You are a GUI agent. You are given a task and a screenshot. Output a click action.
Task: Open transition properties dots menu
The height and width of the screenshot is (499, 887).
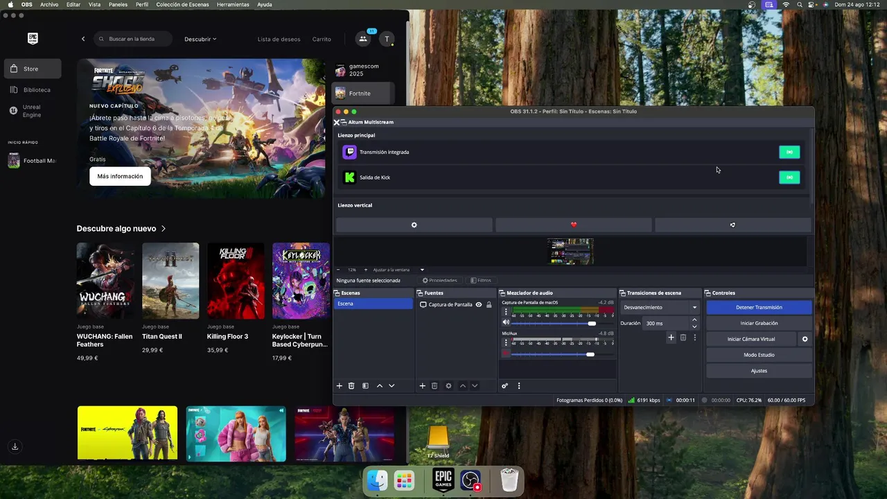pyautogui.click(x=695, y=338)
